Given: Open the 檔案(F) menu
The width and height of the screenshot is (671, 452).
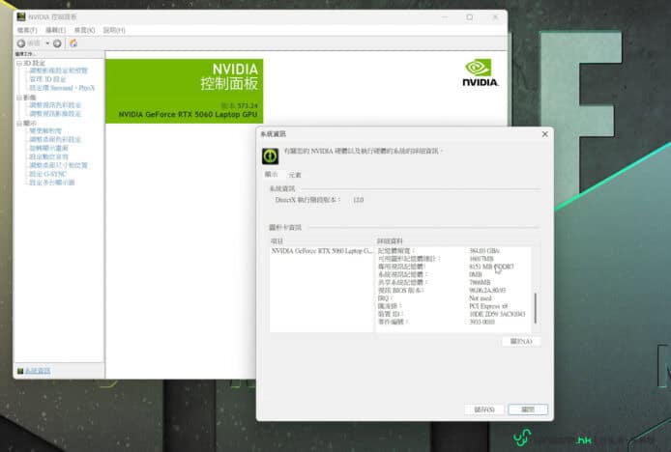Looking at the screenshot, I should (x=27, y=30).
